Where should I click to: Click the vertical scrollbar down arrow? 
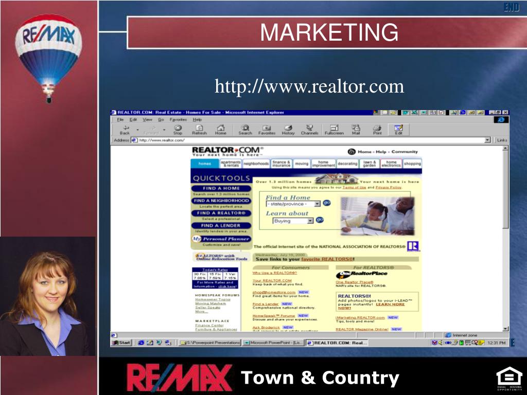[505, 329]
